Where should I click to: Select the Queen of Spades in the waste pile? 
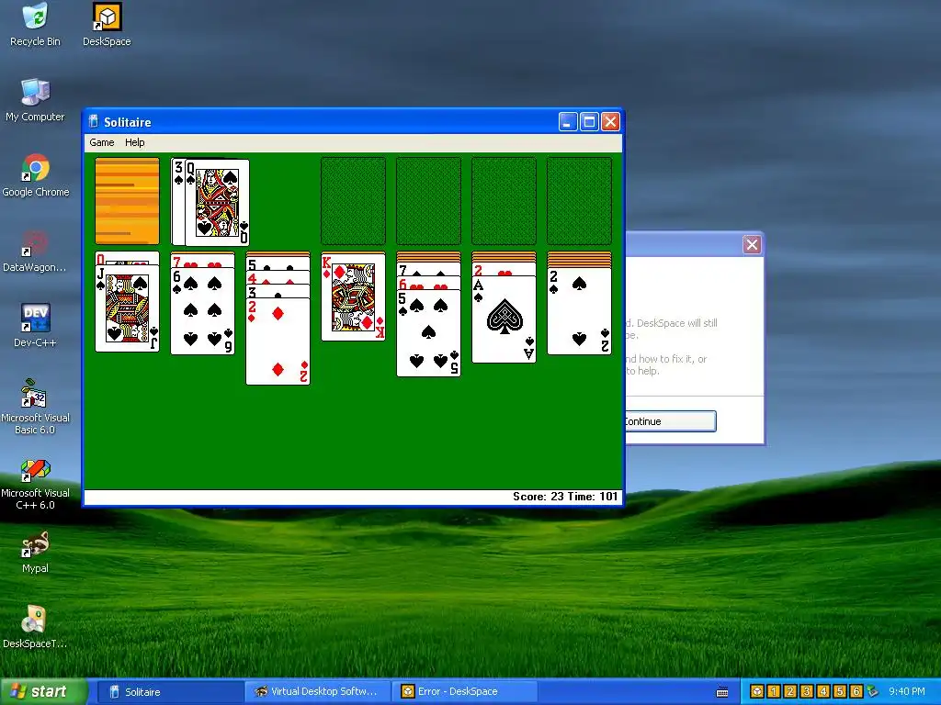(x=217, y=203)
